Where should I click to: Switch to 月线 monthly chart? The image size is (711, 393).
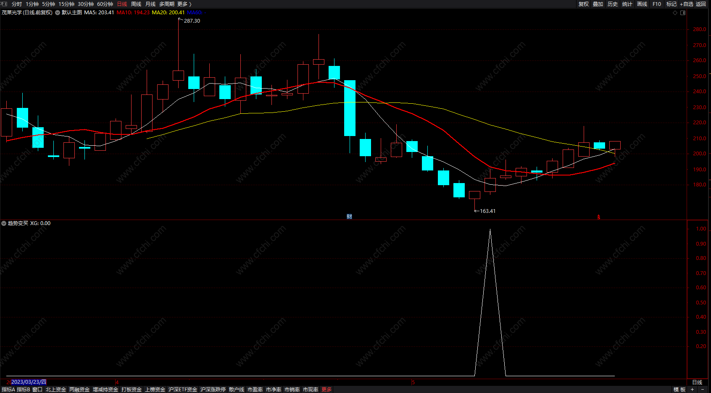coord(150,4)
